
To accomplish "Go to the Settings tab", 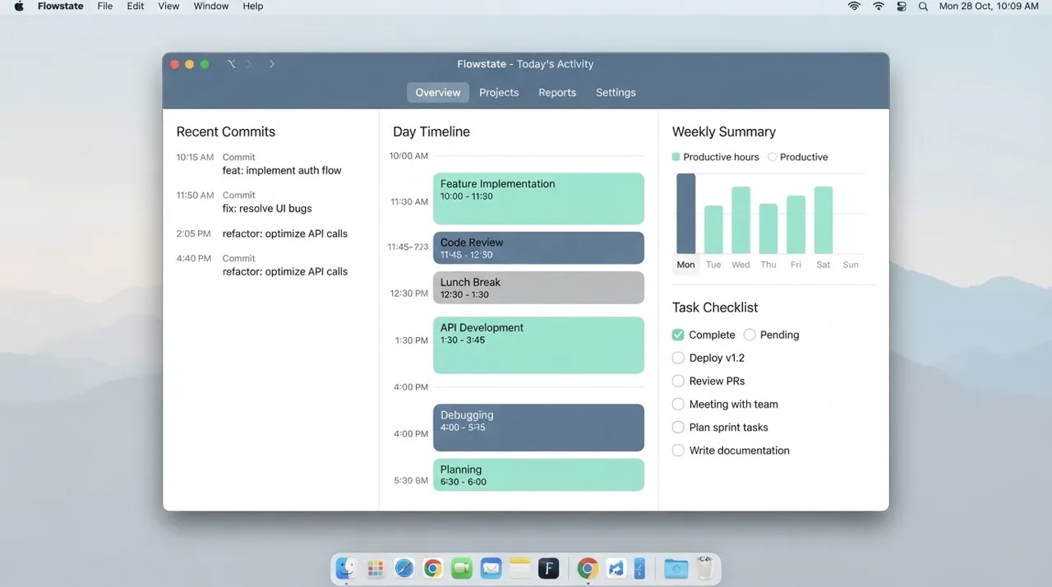I will (616, 92).
